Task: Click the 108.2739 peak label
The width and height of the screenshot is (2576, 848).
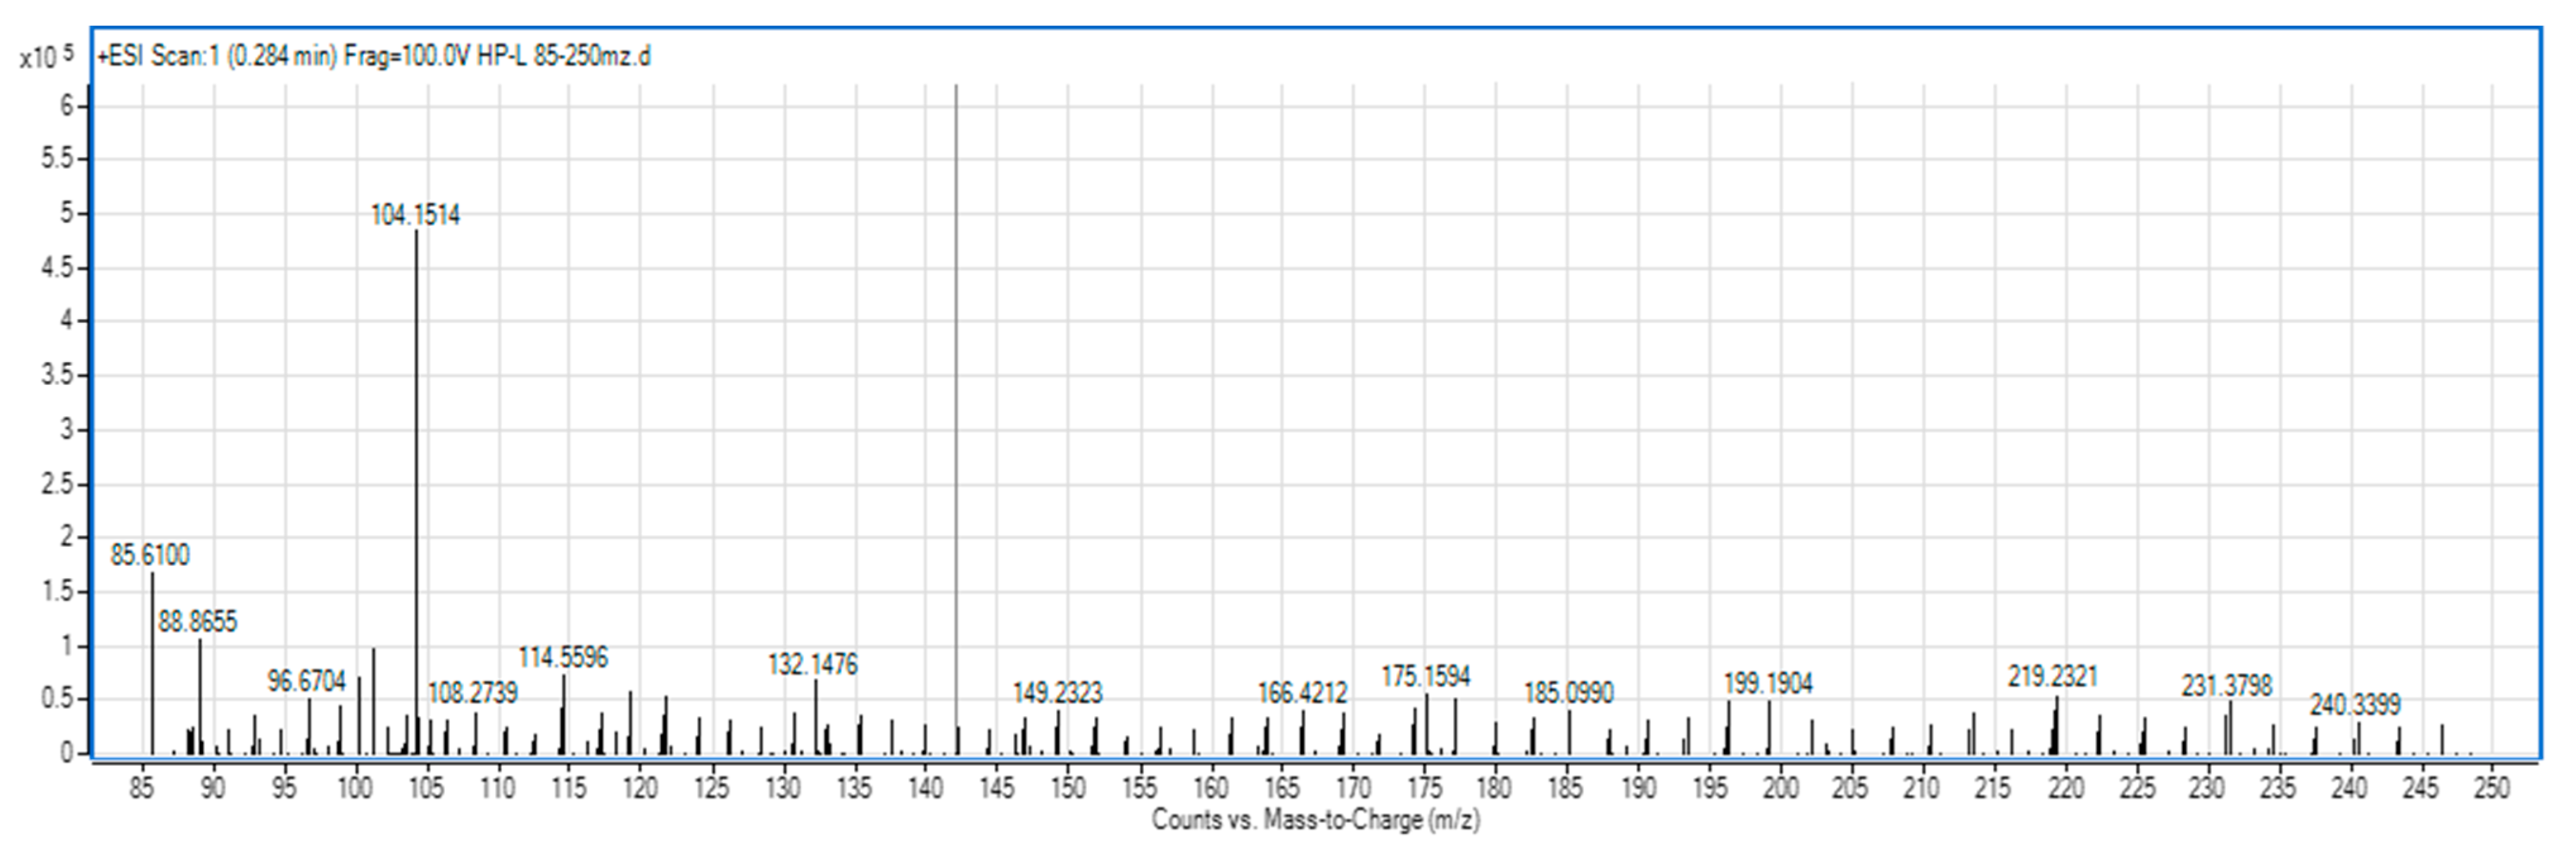Action: pos(473,693)
